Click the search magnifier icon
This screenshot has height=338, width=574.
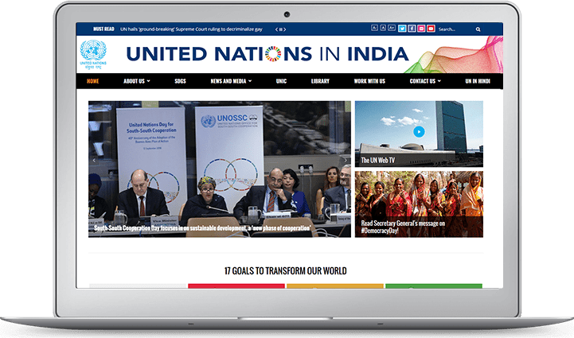tap(478, 29)
